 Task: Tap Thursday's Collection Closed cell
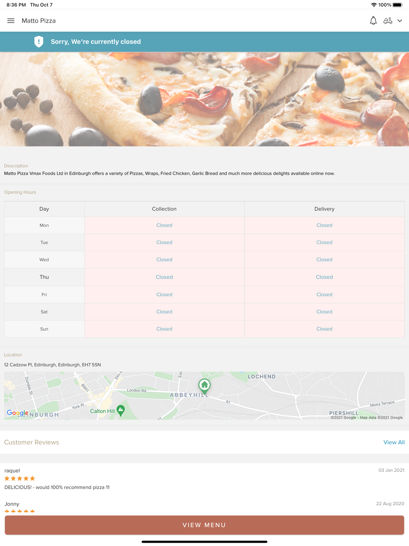[164, 277]
